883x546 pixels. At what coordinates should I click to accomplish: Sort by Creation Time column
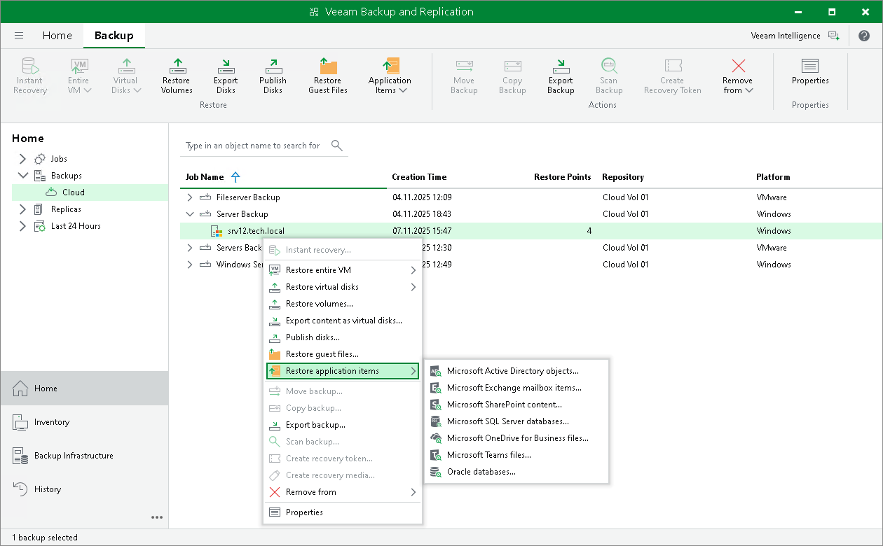point(419,177)
